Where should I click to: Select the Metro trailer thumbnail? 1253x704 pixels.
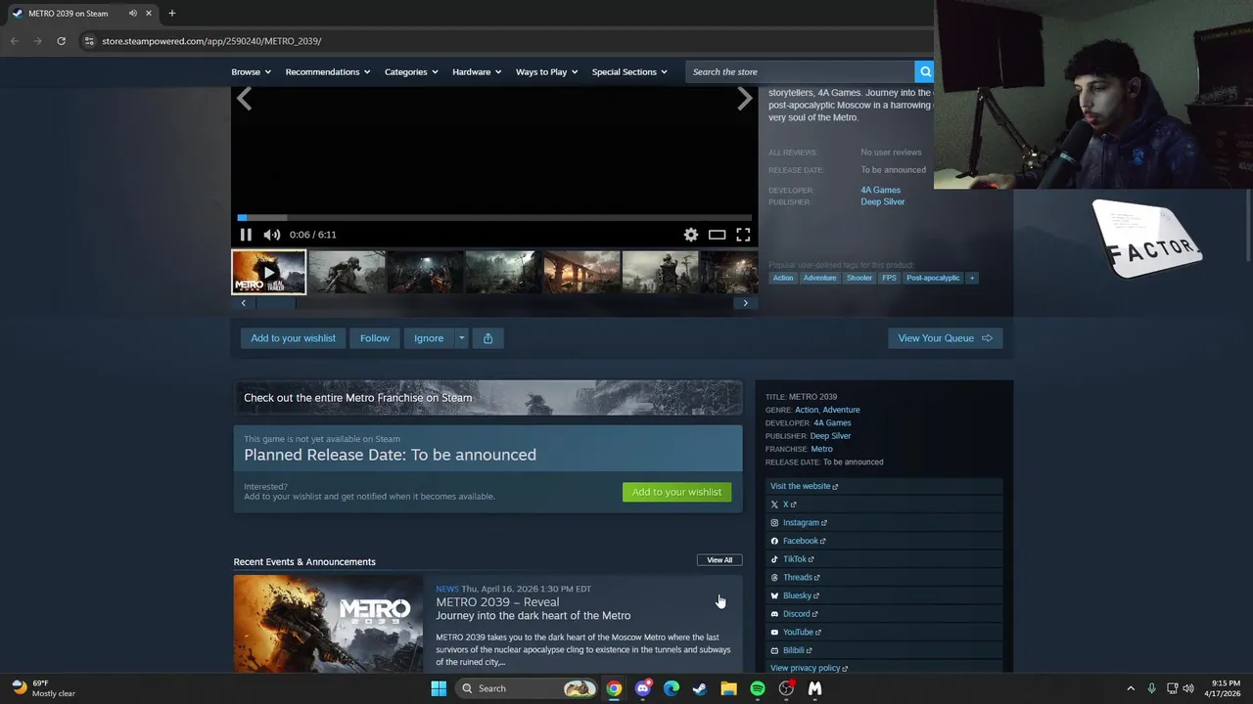(268, 272)
